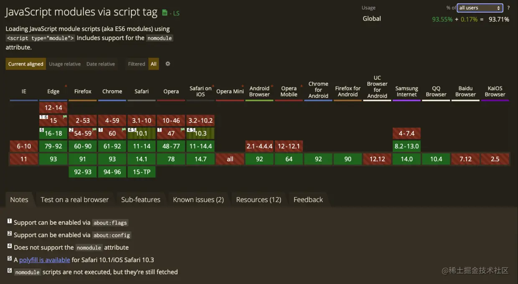Click the Safari column header
The width and height of the screenshot is (518, 284).
click(x=142, y=91)
